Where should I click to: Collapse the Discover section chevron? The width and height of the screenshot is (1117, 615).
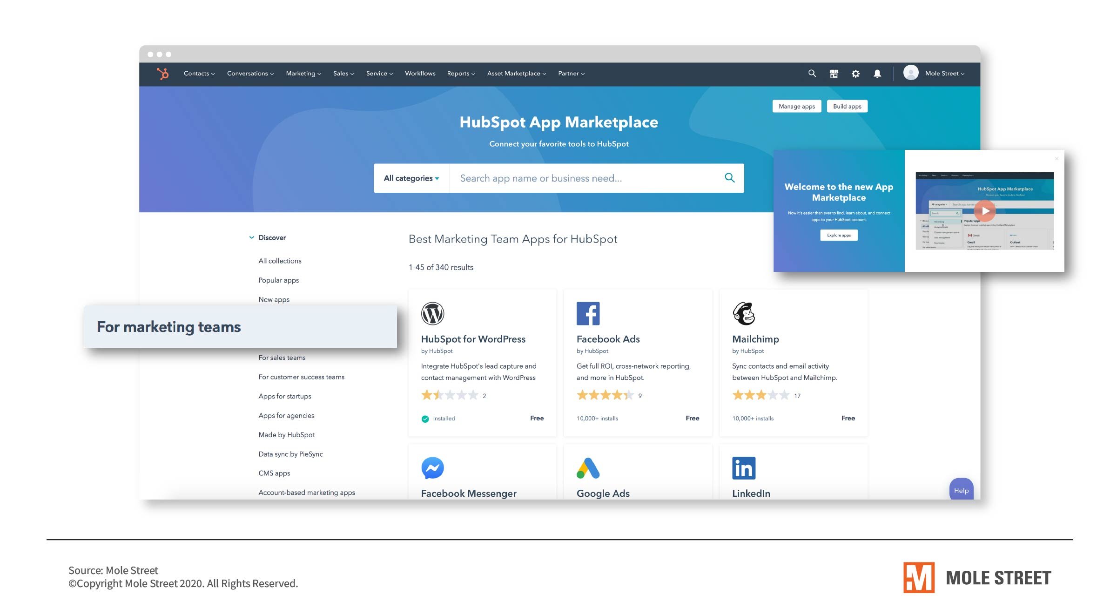251,237
